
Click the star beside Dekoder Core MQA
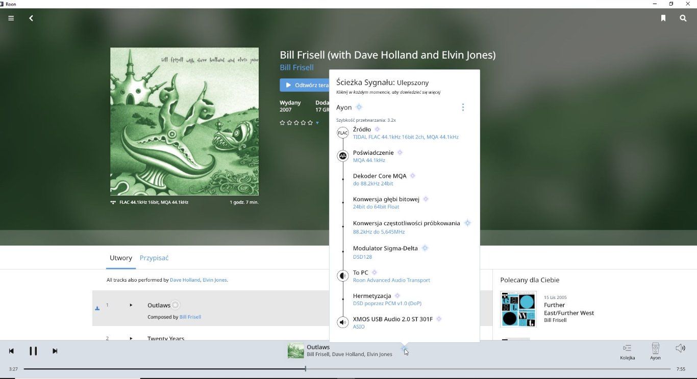(x=413, y=176)
